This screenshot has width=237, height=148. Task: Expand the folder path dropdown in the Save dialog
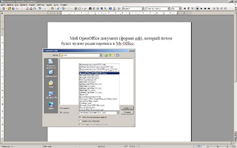(101, 55)
